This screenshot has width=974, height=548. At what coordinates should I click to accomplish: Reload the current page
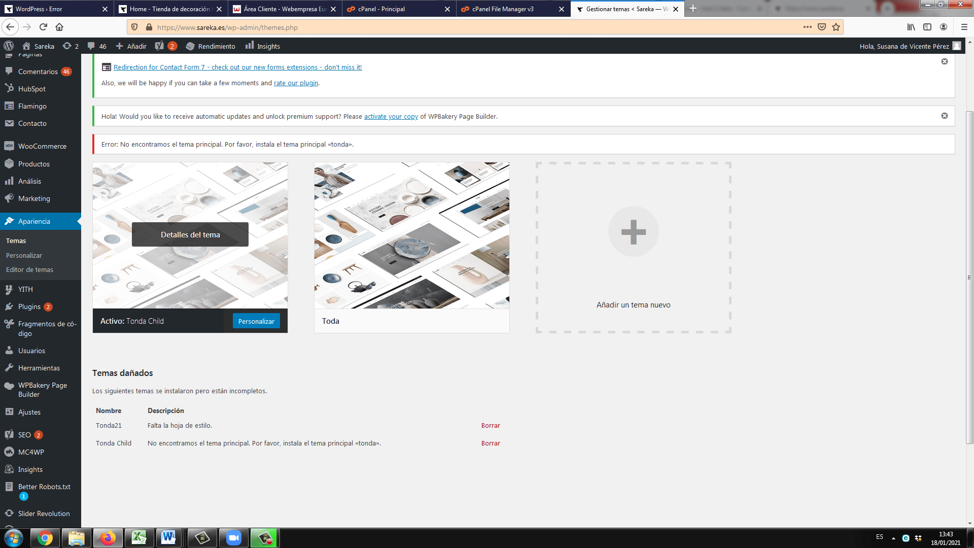(43, 27)
